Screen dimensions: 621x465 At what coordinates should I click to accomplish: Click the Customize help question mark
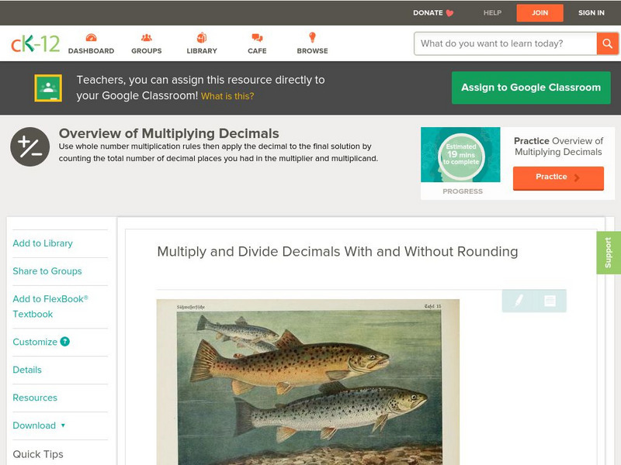coord(65,342)
